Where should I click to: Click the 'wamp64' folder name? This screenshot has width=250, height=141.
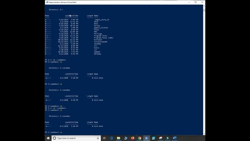(97, 52)
